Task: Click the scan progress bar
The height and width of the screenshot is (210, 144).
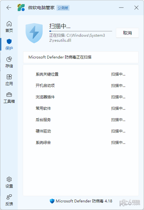Action: coord(81,31)
